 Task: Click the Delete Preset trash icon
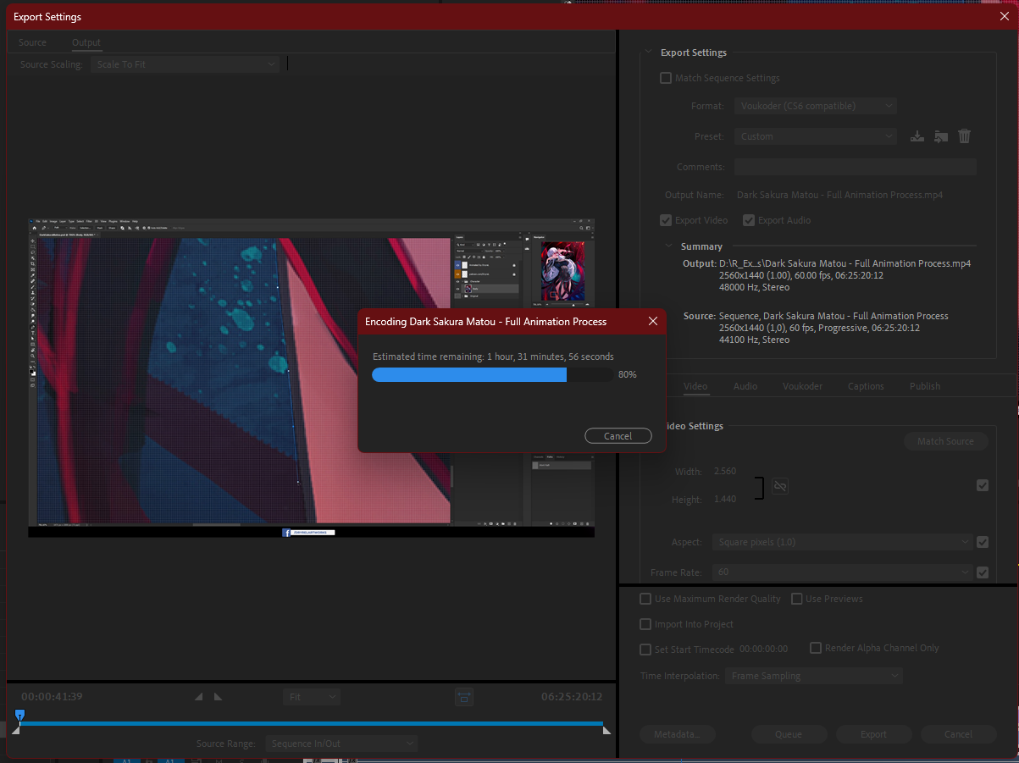point(964,136)
